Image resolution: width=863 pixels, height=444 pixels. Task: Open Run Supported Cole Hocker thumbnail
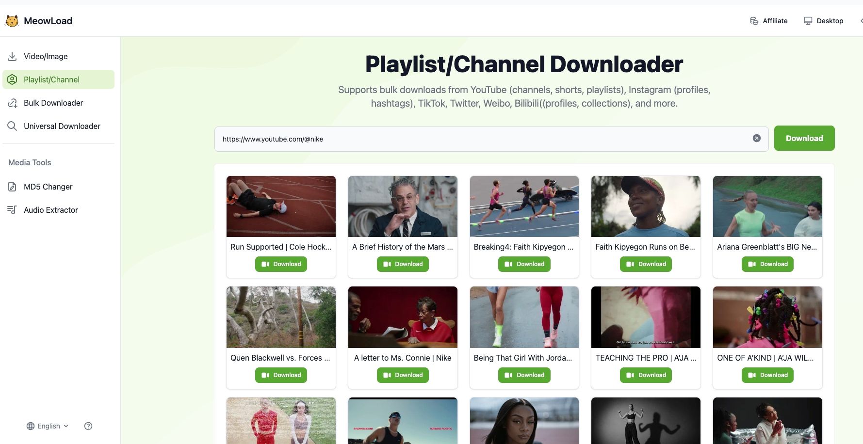281,206
